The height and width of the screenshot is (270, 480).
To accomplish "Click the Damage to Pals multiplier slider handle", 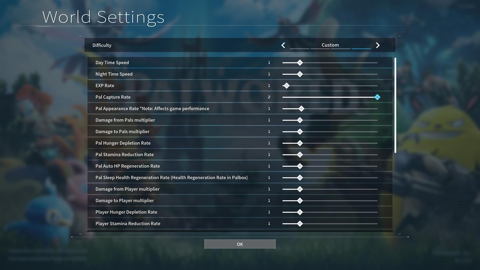I will click(x=300, y=132).
